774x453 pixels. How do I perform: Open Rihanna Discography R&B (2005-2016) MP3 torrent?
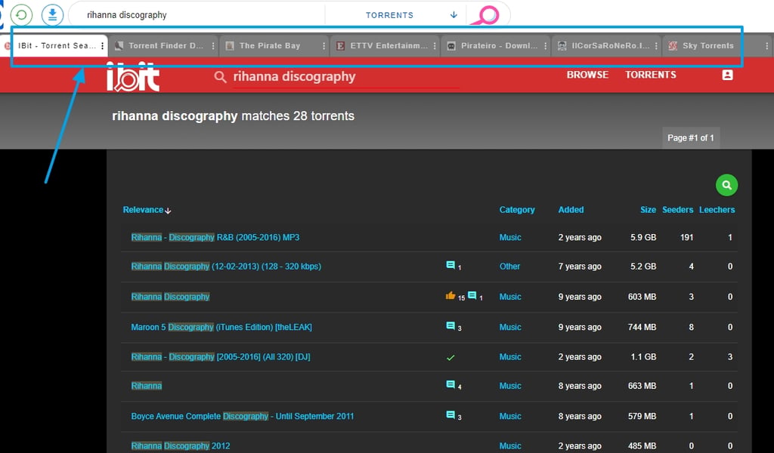tap(215, 238)
